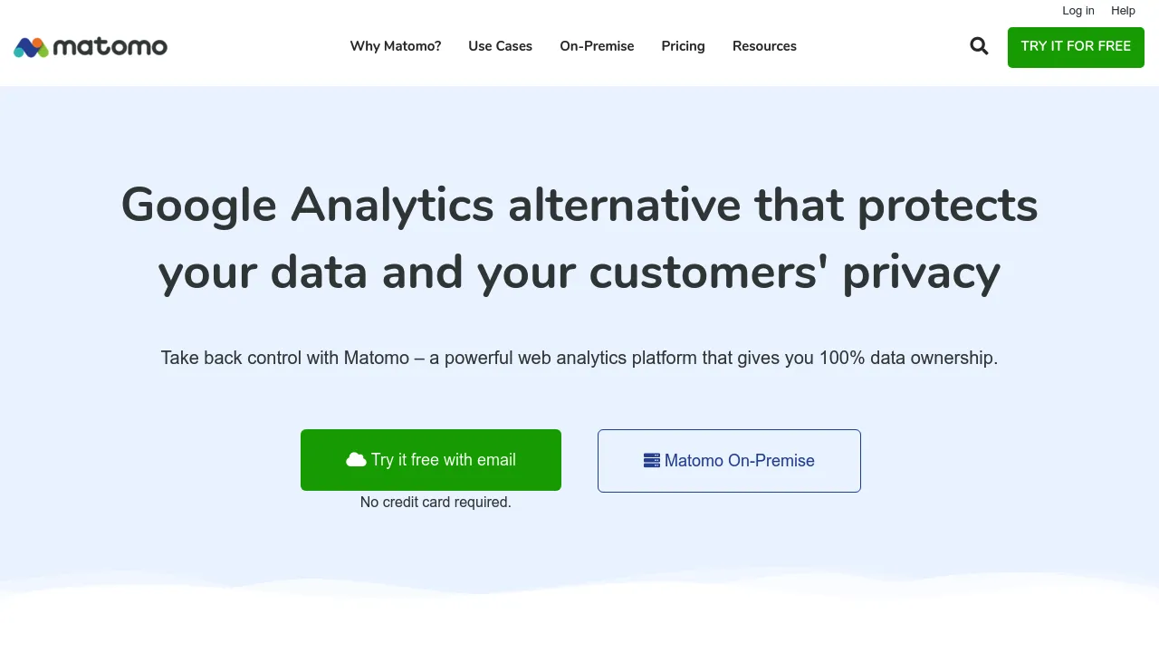This screenshot has width=1159, height=652.
Task: Click the Matomo wordmark text in header
Action: [x=110, y=46]
